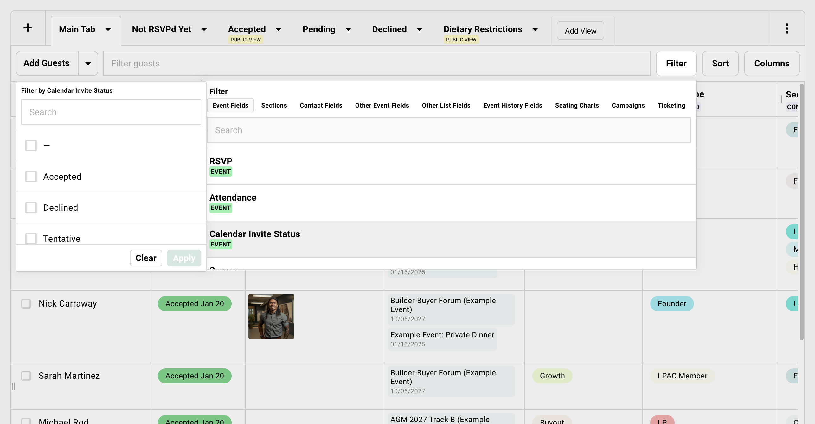Select the Contact Fields filter category

321,105
